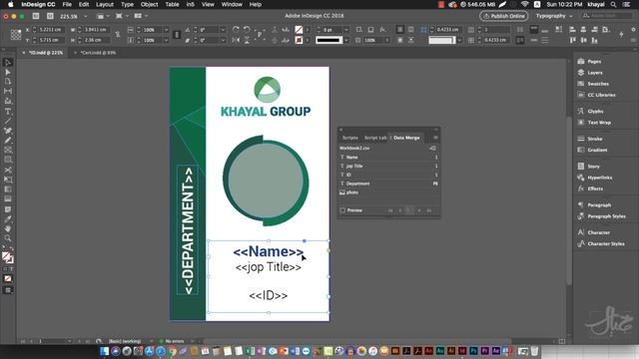The width and height of the screenshot is (639, 359).
Task: Click the Publish Online button
Action: pos(504,16)
